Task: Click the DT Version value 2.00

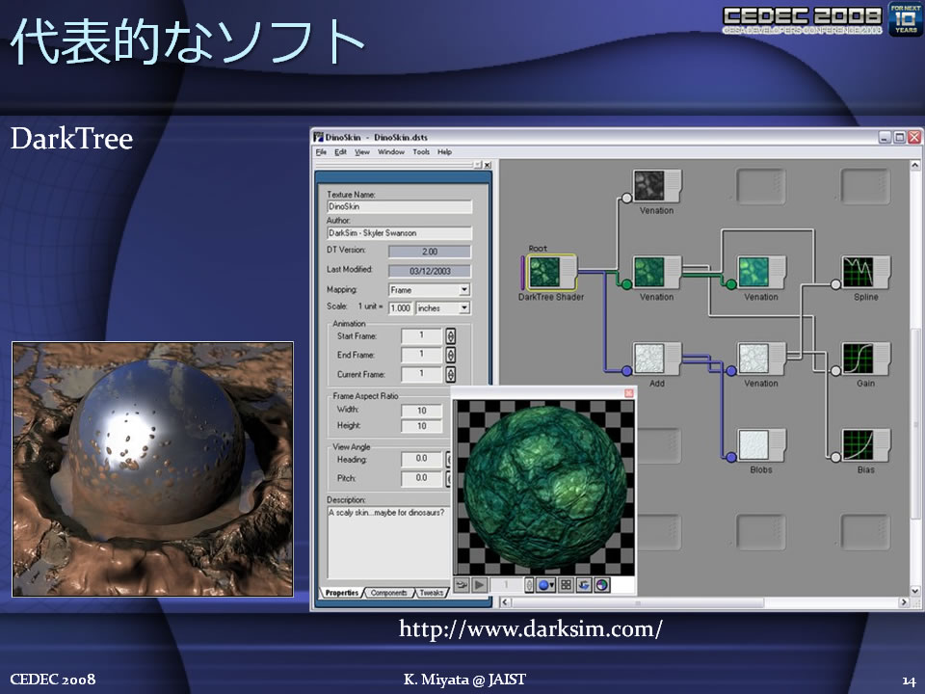Action: pyautogui.click(x=430, y=252)
